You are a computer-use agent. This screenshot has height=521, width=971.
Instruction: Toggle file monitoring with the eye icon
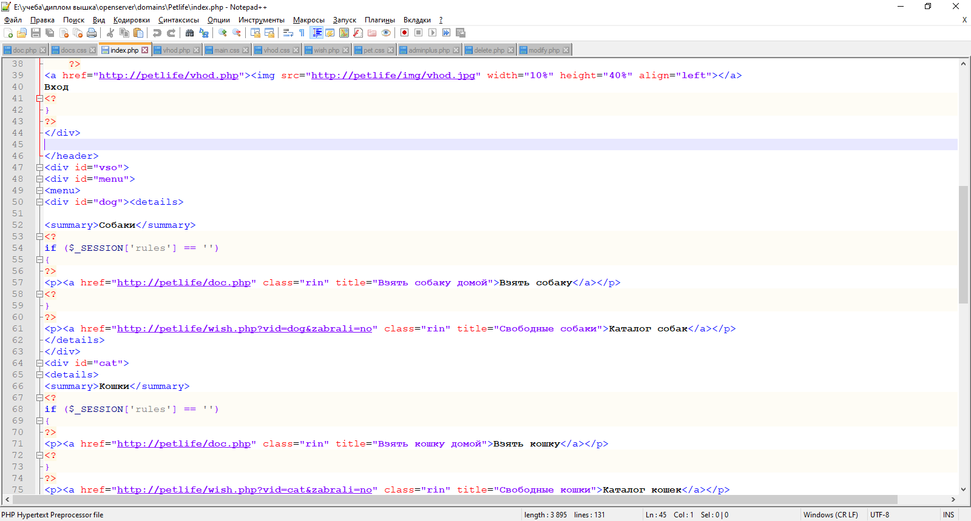coord(386,33)
